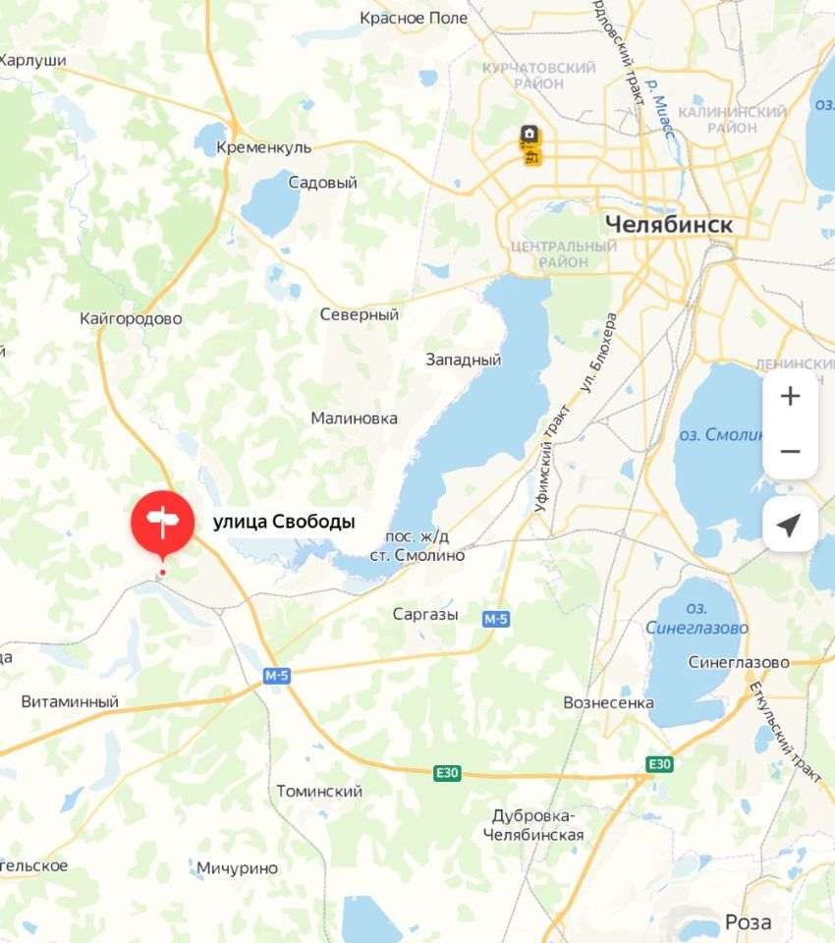Select the yellow work marker icon
Image resolution: width=835 pixels, height=943 pixels.
532,156
